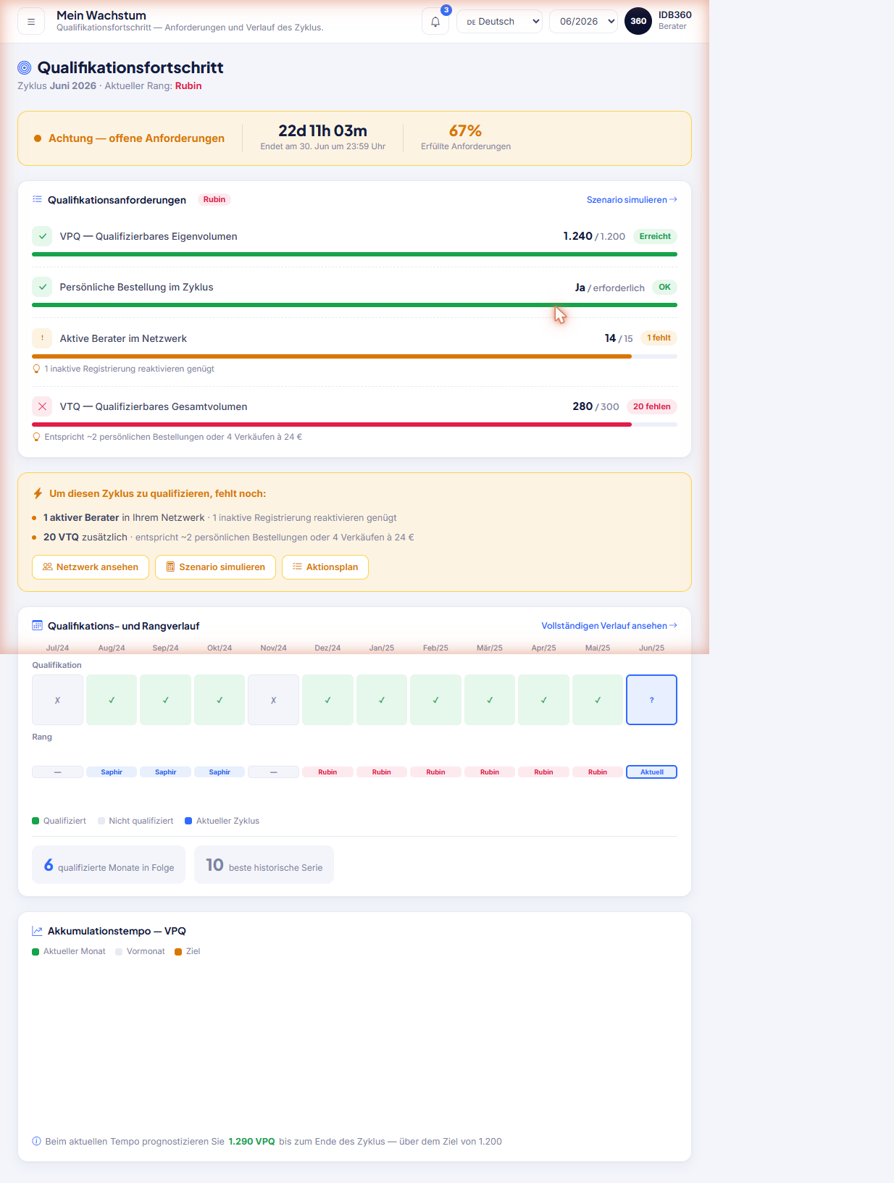894x1183 pixels.
Task: Click the Rubin badge next to Qualifikationsanforderungen
Action: pyautogui.click(x=214, y=199)
